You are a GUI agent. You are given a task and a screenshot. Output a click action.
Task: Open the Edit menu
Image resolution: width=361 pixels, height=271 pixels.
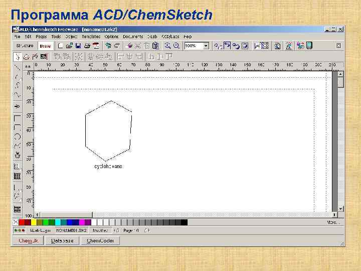(x=28, y=37)
